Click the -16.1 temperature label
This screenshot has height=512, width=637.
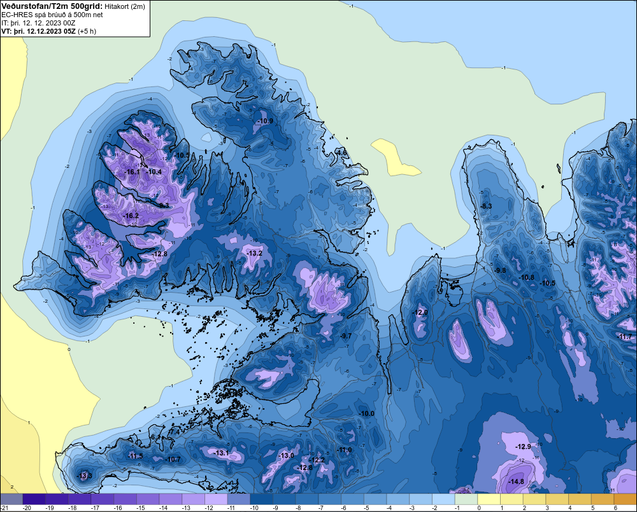click(132, 172)
